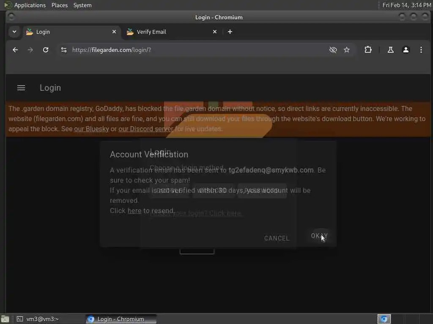
Task: Click the show desktop icon in taskbar
Action: click(5, 319)
